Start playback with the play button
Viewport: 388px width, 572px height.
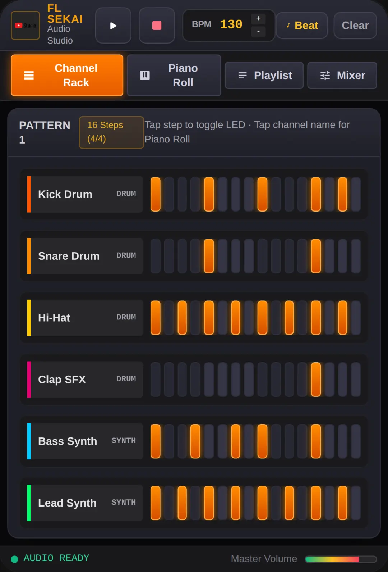tap(113, 26)
